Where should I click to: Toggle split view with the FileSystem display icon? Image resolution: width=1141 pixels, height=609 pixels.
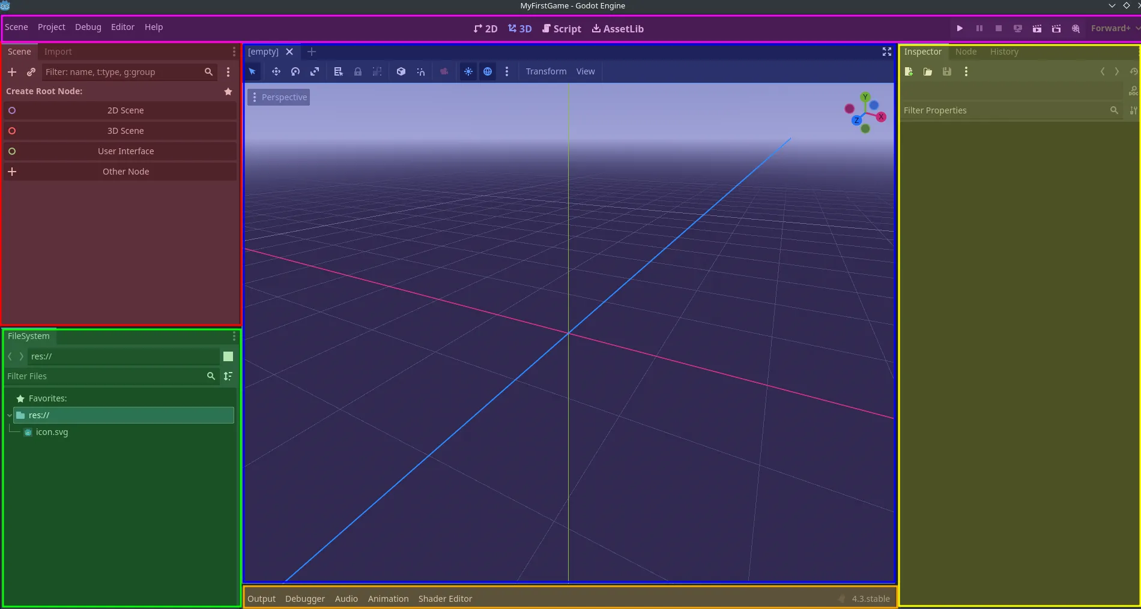pos(228,356)
